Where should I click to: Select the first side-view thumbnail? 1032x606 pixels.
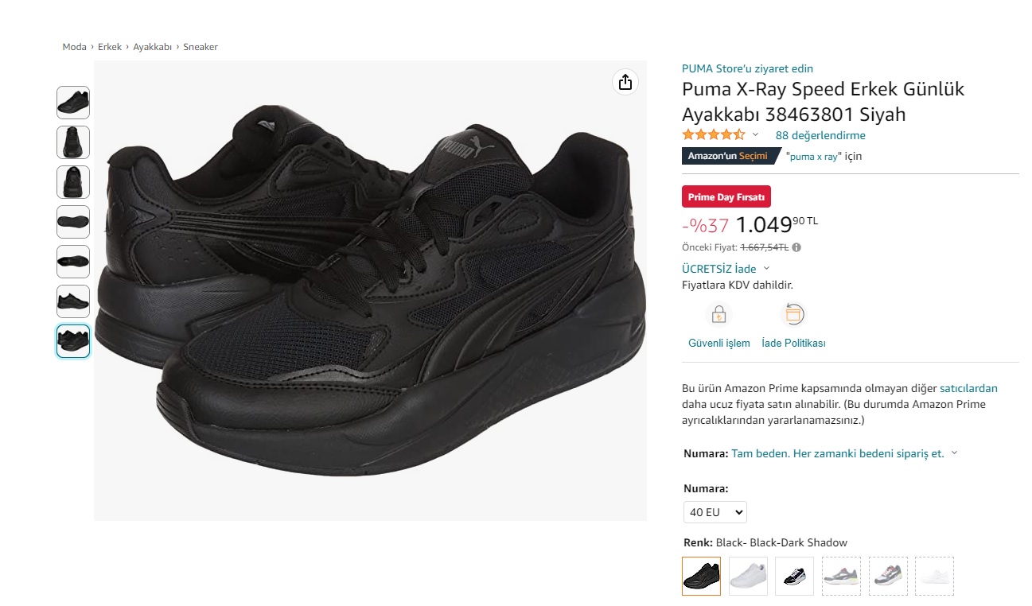click(73, 103)
